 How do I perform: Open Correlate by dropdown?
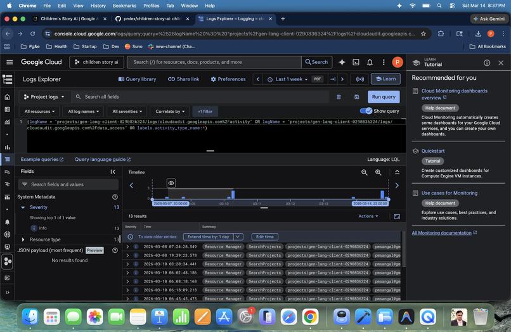click(170, 112)
